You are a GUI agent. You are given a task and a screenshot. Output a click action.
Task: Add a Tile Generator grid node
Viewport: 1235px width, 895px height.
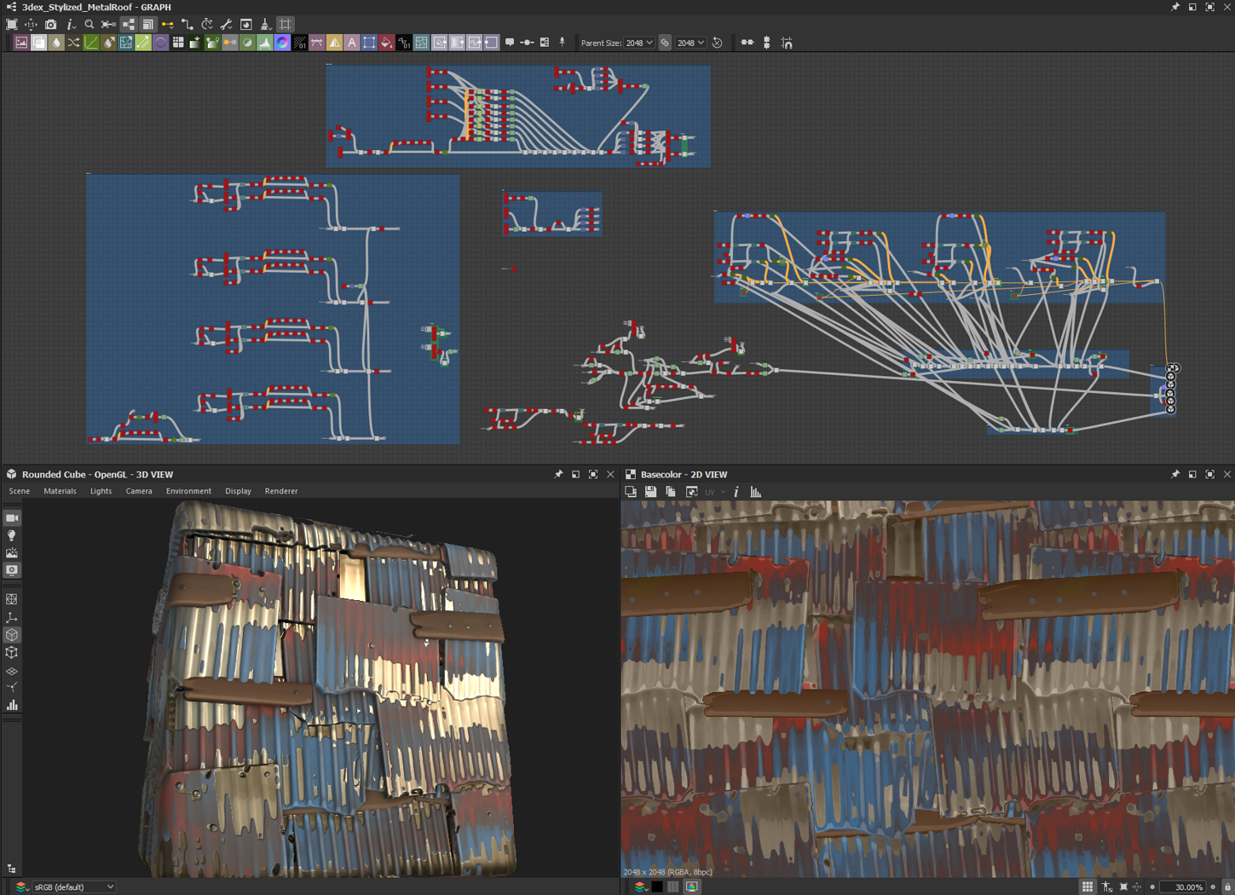click(x=178, y=43)
